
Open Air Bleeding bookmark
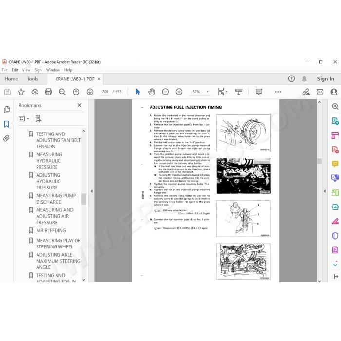click(x=51, y=230)
